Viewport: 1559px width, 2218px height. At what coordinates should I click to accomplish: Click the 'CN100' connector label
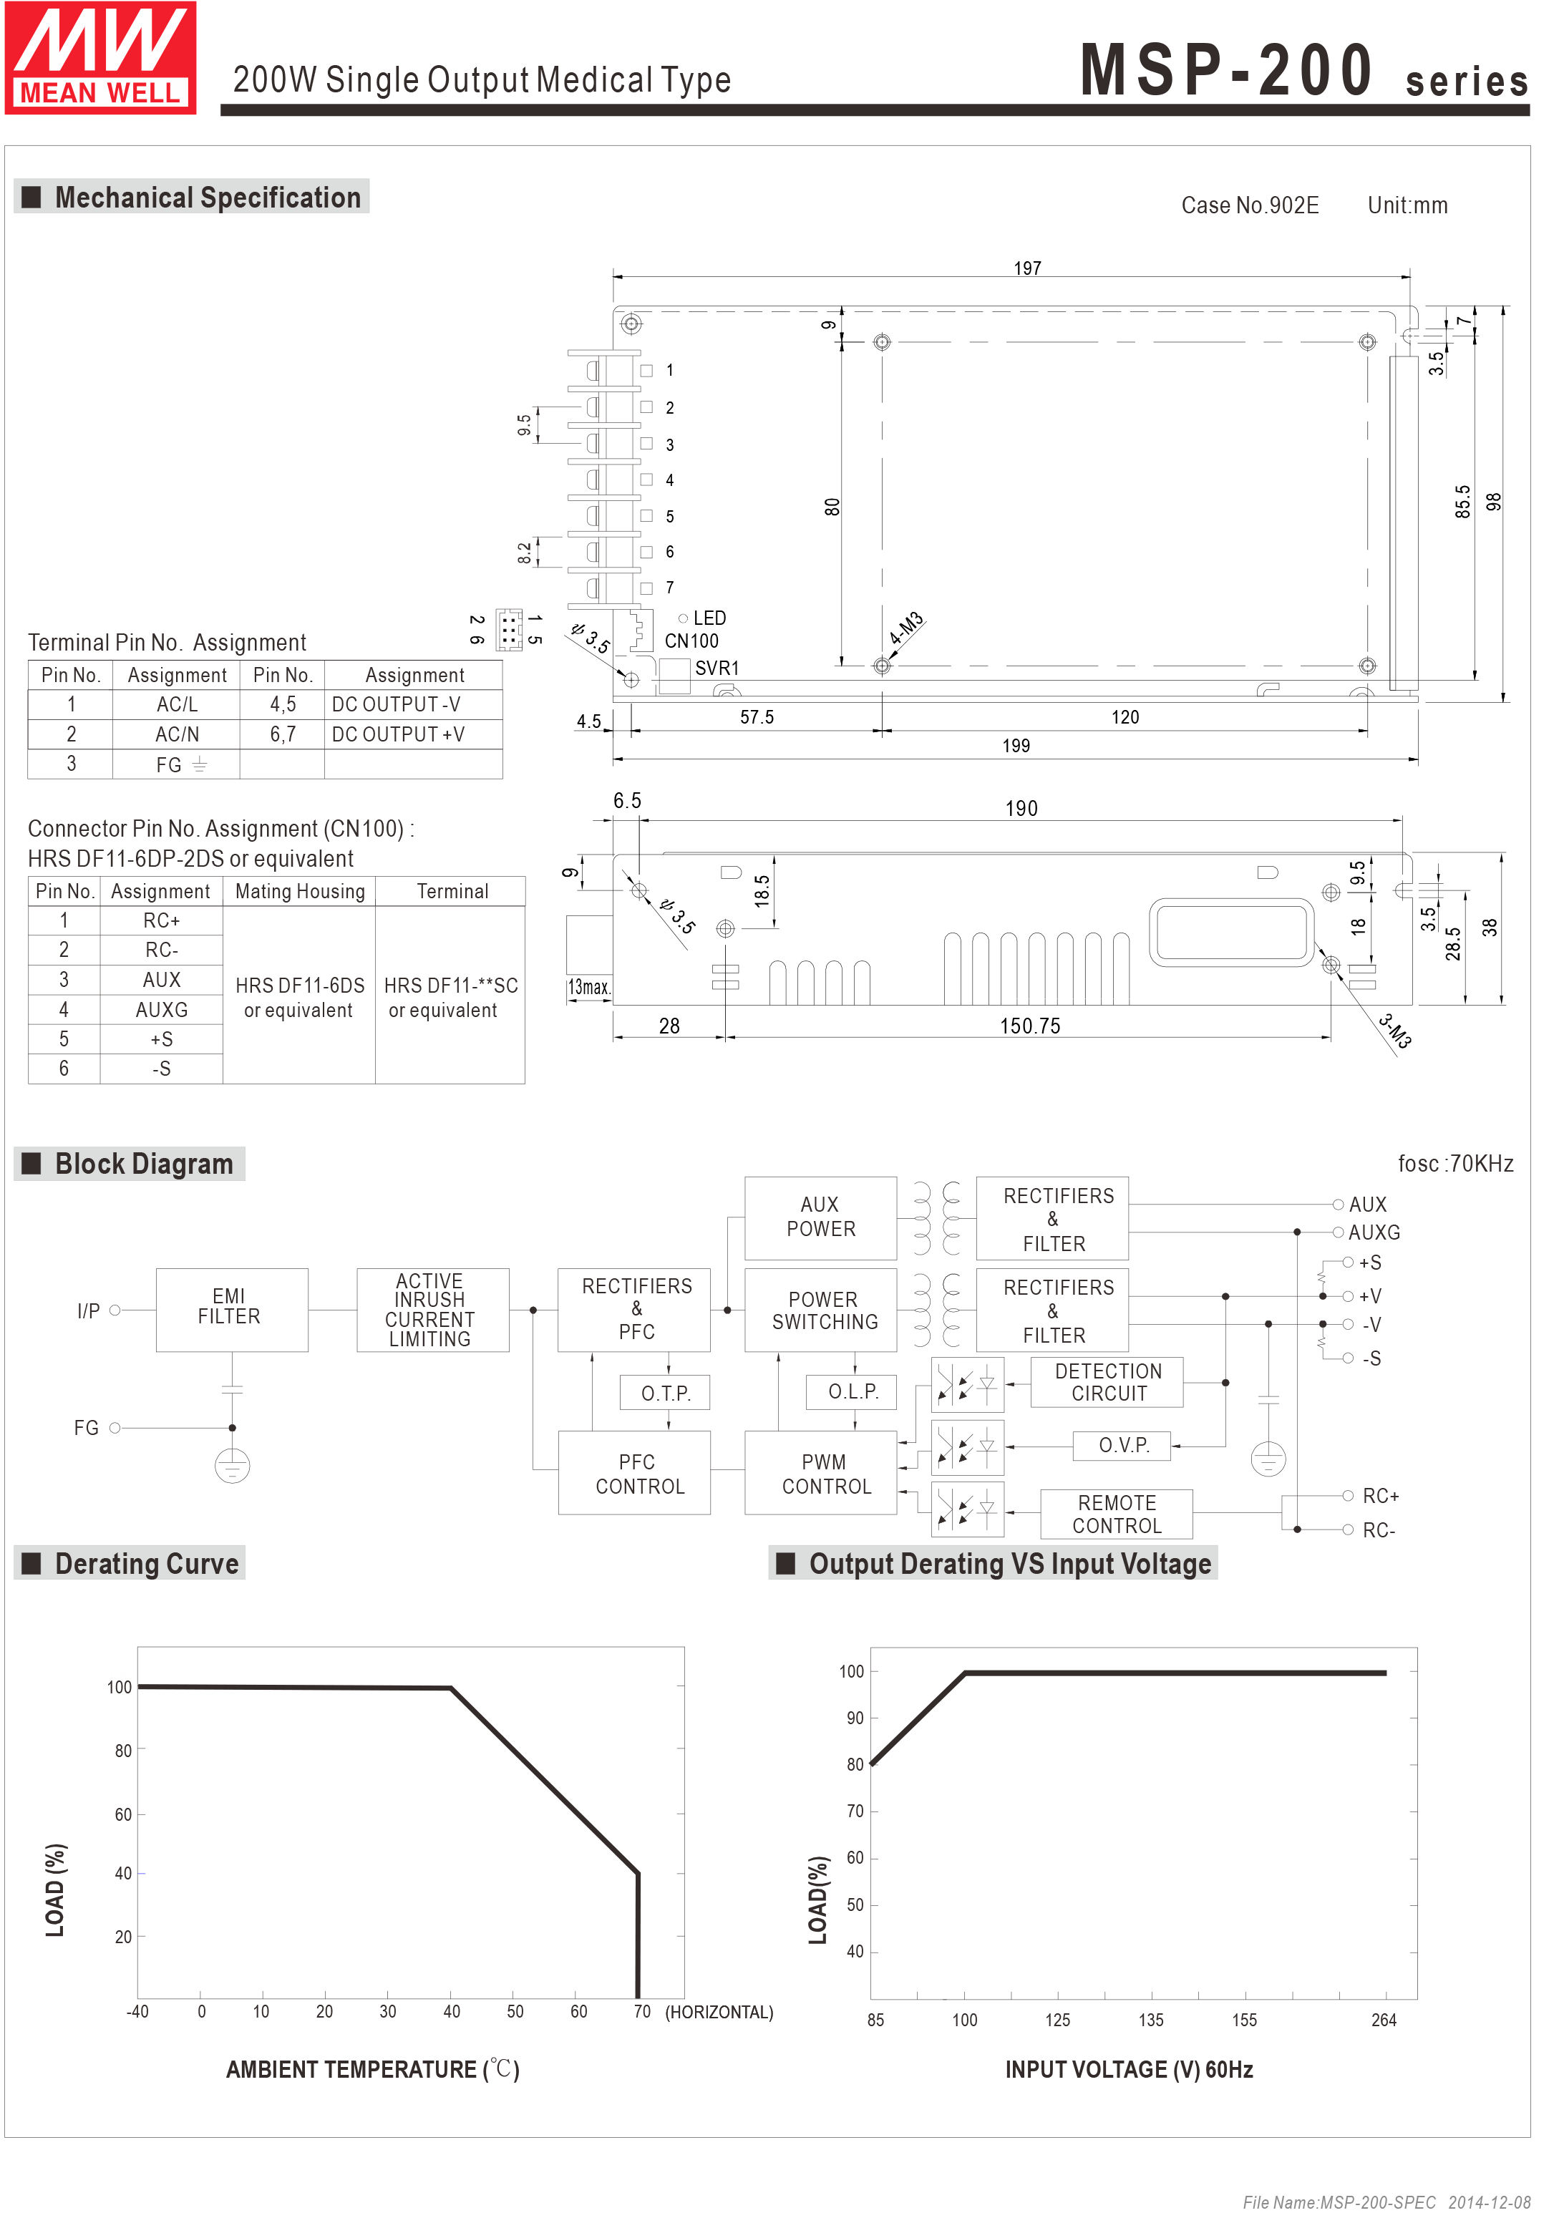click(x=691, y=641)
